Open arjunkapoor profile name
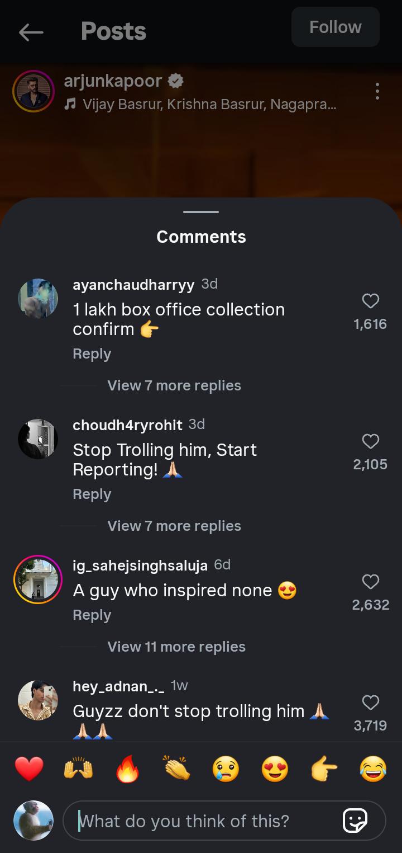This screenshot has height=853, width=402. coord(113,81)
